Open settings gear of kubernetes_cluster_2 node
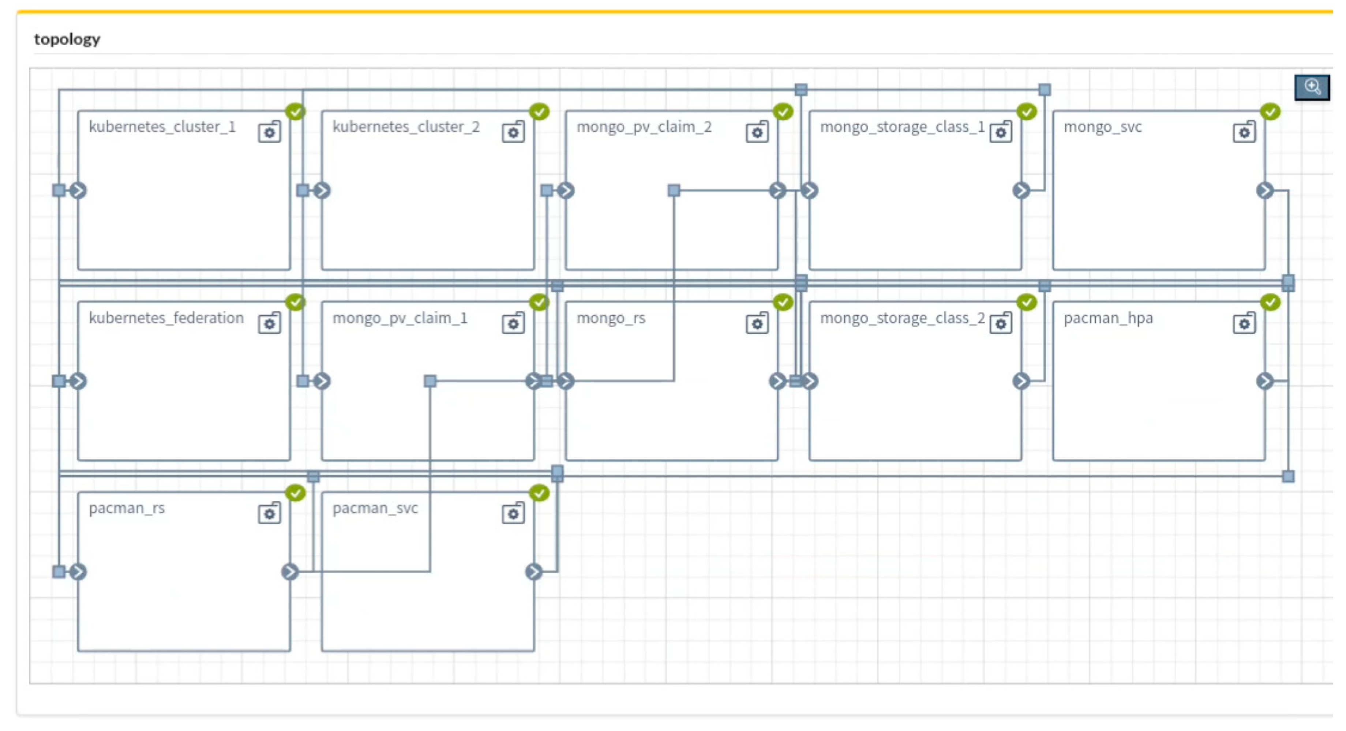Screen dimensions: 1346x731 [x=513, y=132]
